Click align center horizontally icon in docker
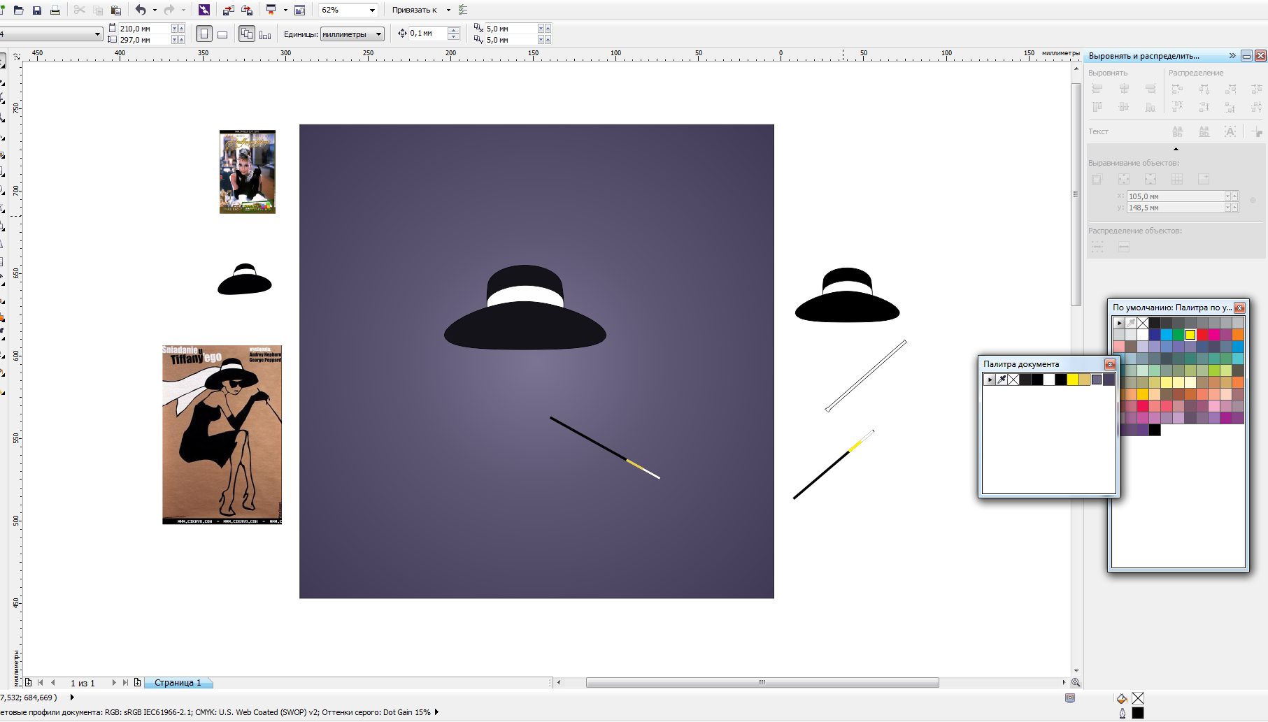 tap(1124, 89)
